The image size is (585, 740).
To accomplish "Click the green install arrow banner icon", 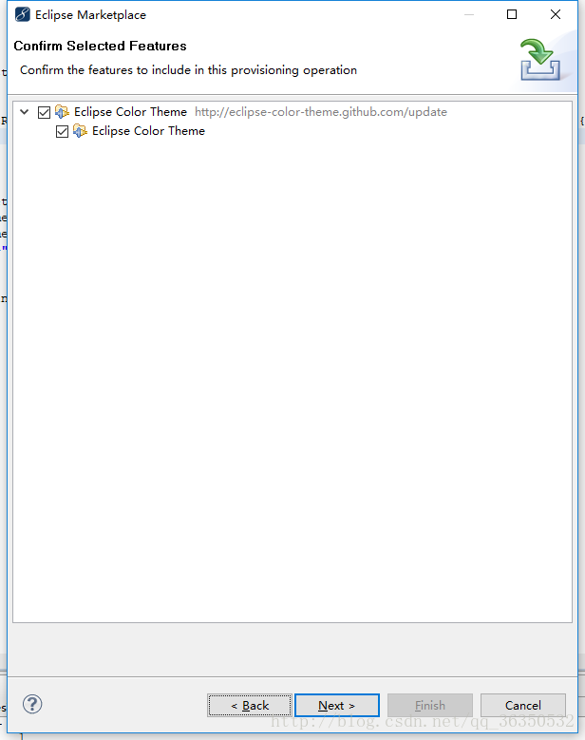I will [540, 60].
